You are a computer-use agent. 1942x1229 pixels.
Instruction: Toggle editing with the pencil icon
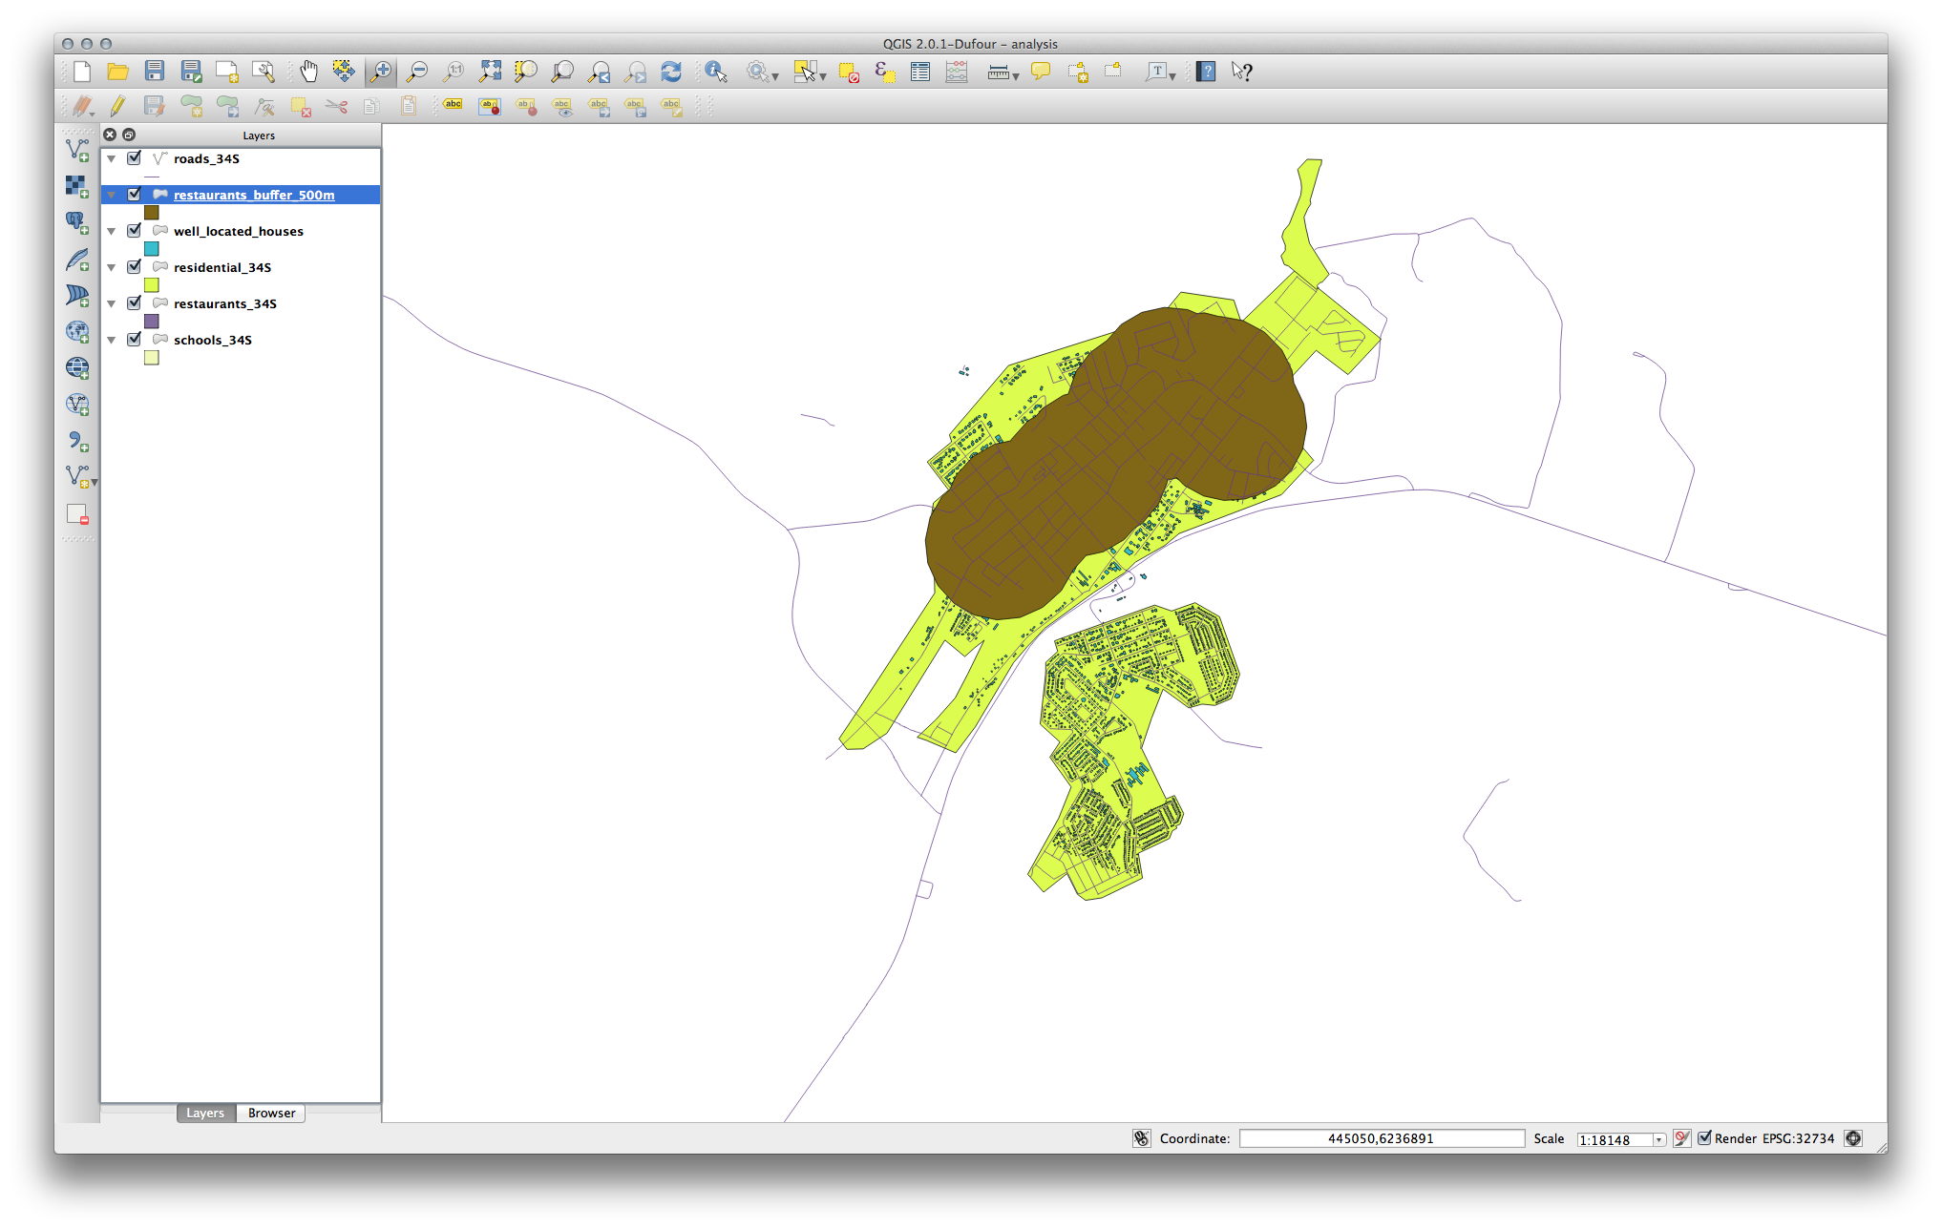tap(117, 107)
